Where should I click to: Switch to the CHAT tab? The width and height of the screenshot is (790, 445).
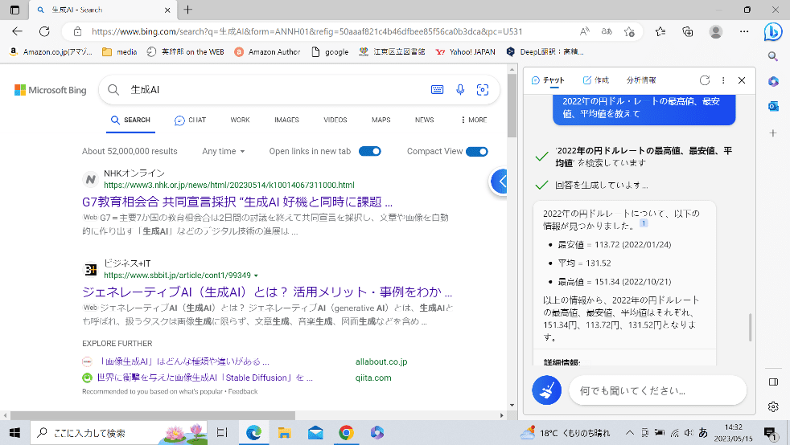coord(190,120)
